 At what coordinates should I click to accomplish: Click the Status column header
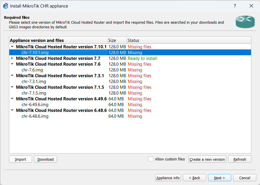(x=189, y=40)
